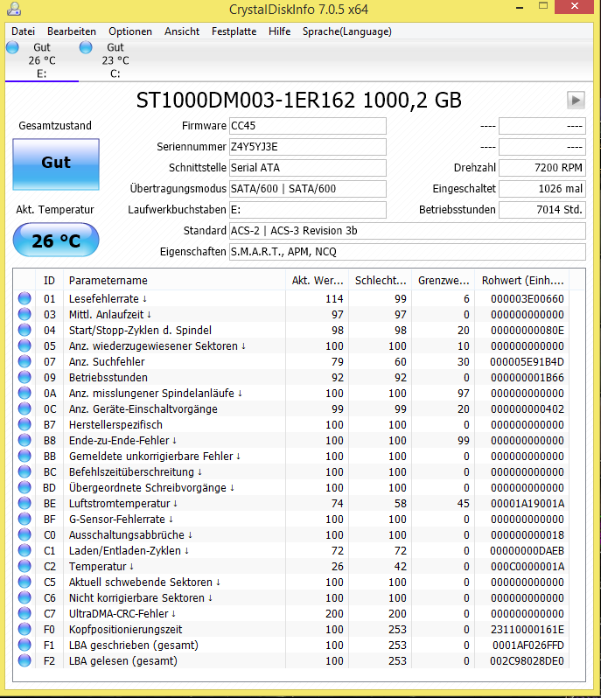Viewport: 601px width, 698px height.
Task: Click the Betriebsstunden value 7014 Std.
Action: (542, 210)
